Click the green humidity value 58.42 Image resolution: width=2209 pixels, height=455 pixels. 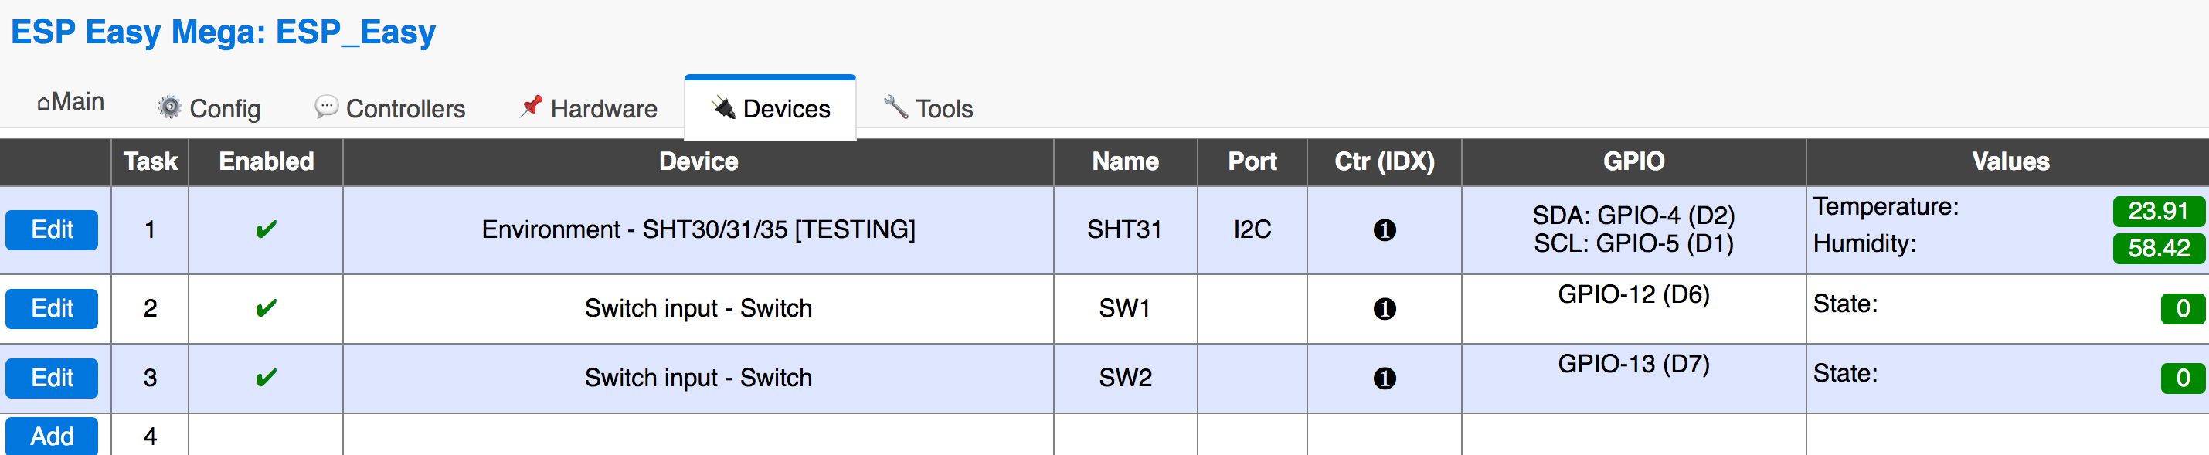tap(2157, 249)
